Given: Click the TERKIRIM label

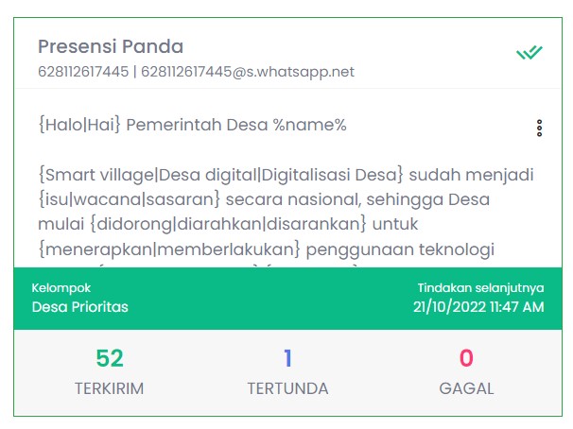Looking at the screenshot, I should (x=110, y=388).
